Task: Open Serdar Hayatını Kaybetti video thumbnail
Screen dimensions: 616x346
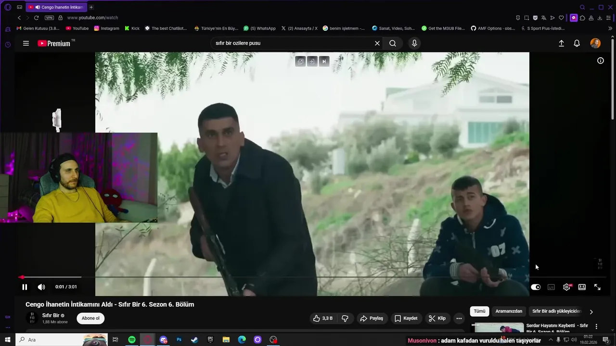Action: [497, 328]
